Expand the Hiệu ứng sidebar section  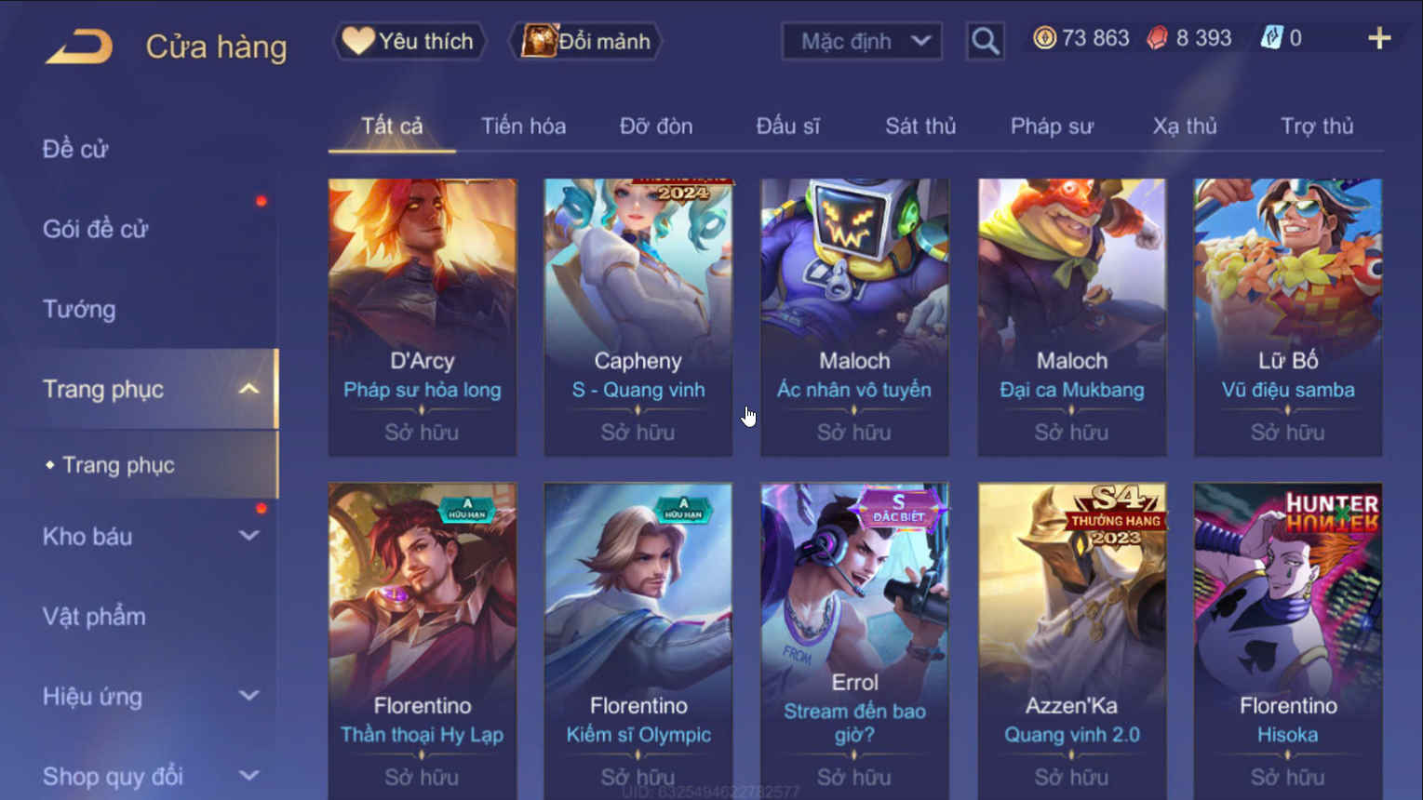click(248, 696)
